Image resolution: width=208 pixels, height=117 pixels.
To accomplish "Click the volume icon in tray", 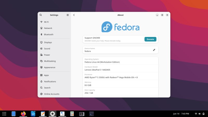I will [x=200, y=114].
